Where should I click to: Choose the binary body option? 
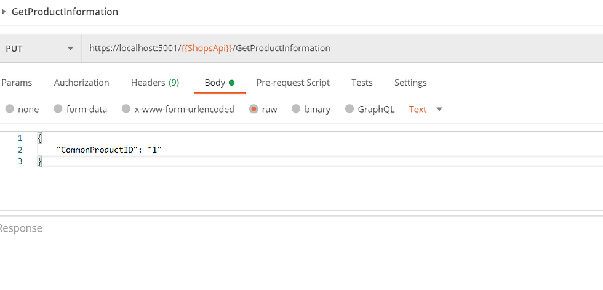coord(296,109)
